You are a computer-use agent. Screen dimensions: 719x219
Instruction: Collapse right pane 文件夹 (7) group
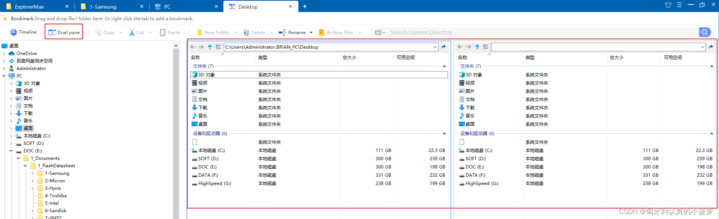pyautogui.click(x=712, y=66)
